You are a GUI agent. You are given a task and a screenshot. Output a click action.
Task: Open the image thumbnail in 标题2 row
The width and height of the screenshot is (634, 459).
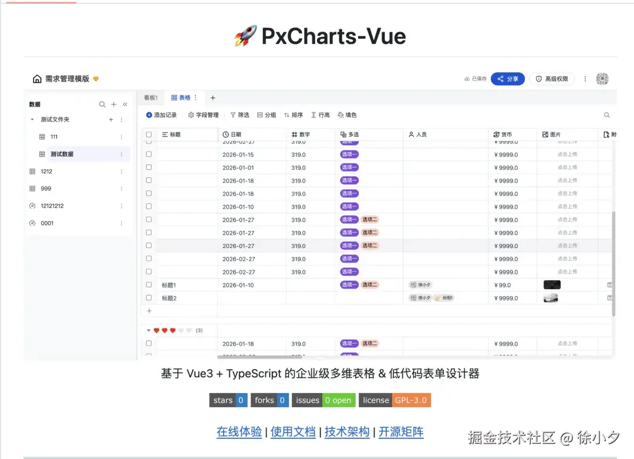pos(551,298)
